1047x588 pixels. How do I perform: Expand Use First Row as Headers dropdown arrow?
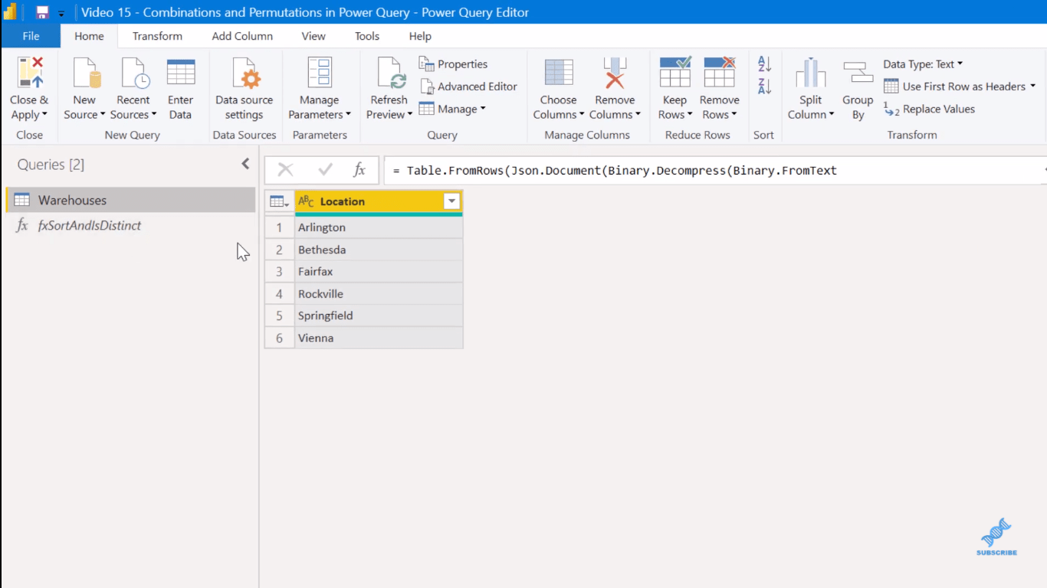[1032, 87]
